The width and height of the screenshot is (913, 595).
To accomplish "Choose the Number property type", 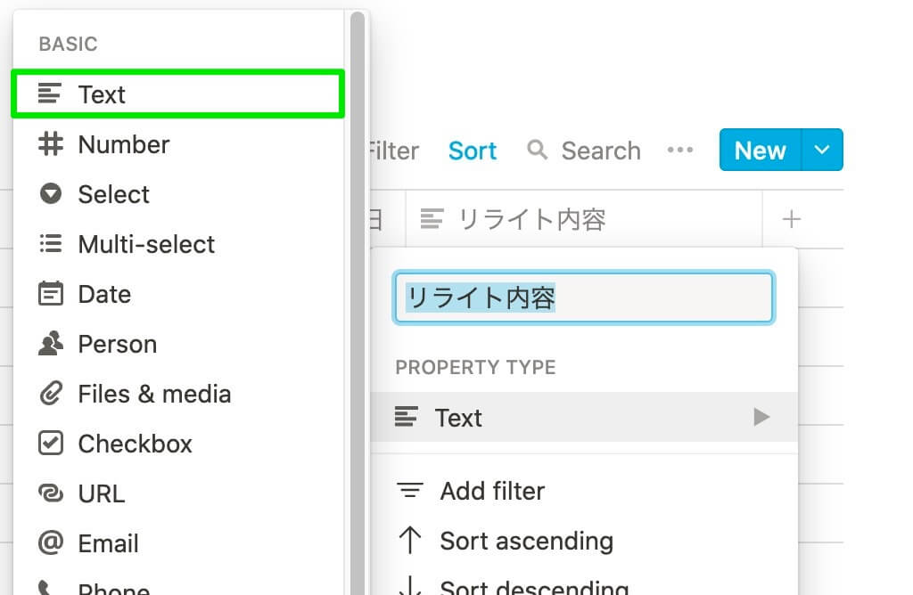I will click(x=178, y=144).
